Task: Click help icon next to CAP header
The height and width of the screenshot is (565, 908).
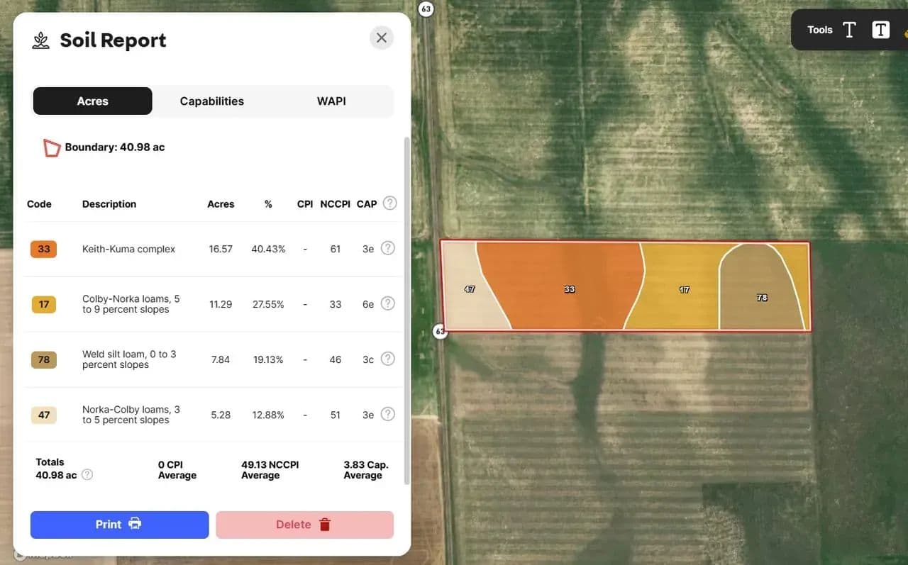Action: point(389,203)
